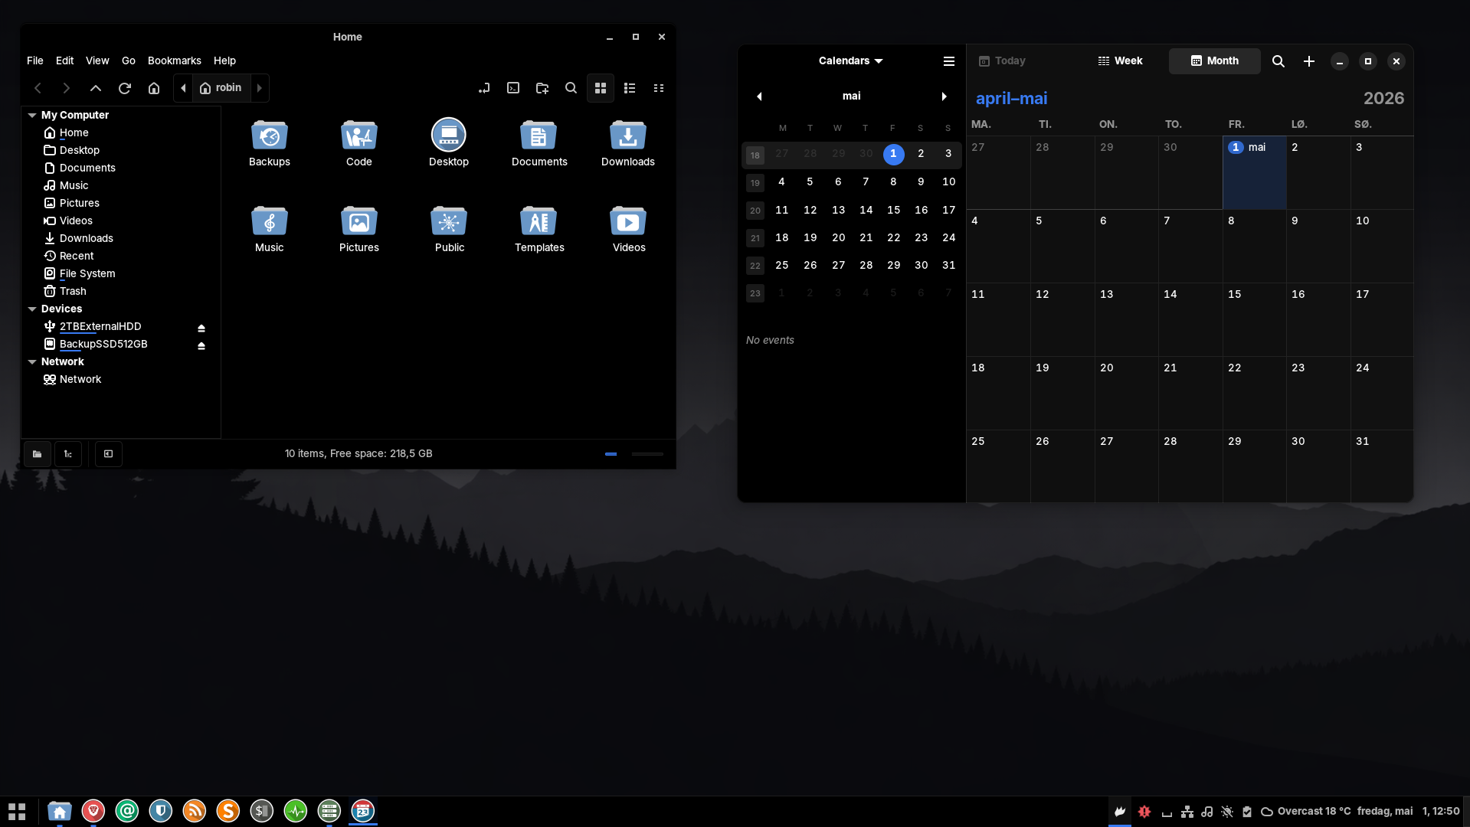Add a new event in calendar
The height and width of the screenshot is (827, 1470).
tap(1309, 61)
